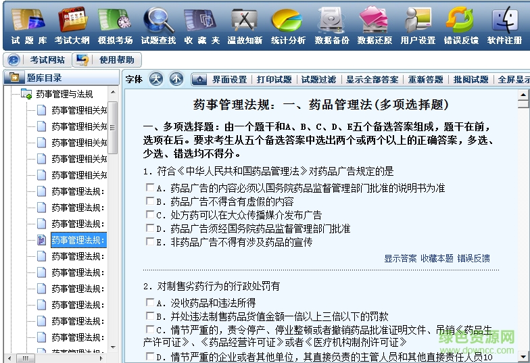Click 显示全部答案 to show all answers
The image size is (530, 363).
[372, 80]
